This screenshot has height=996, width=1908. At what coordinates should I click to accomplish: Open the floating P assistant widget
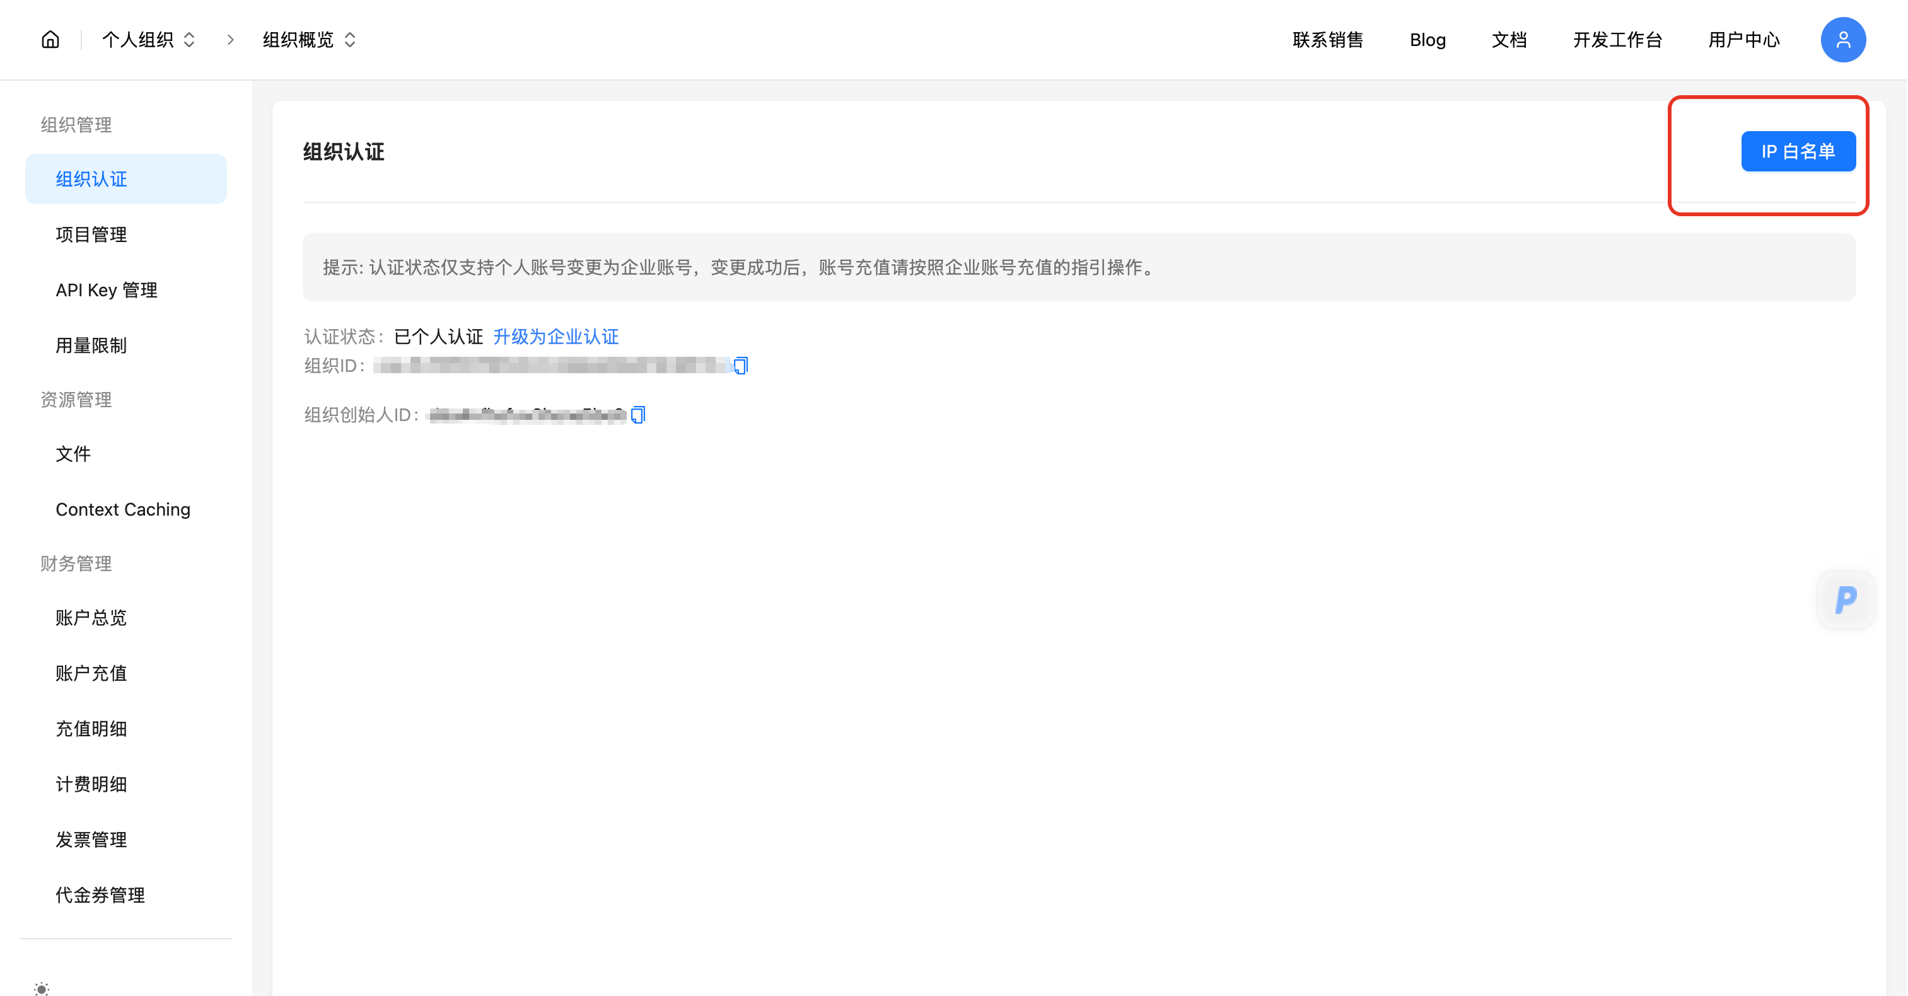(x=1846, y=600)
